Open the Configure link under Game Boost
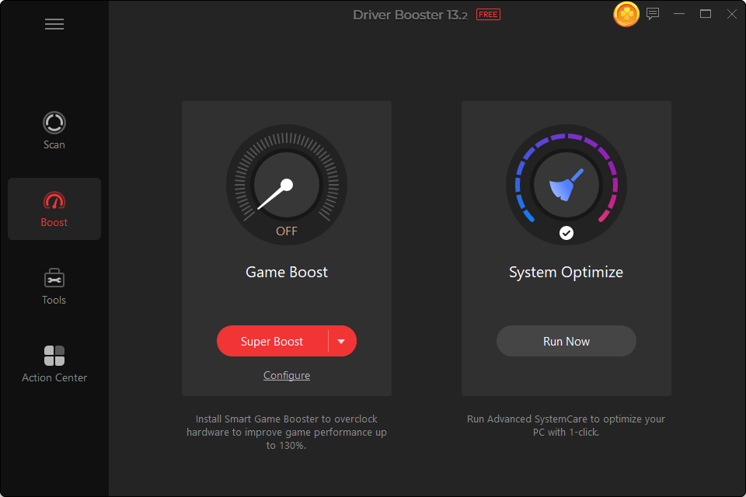746x497 pixels. pos(287,376)
